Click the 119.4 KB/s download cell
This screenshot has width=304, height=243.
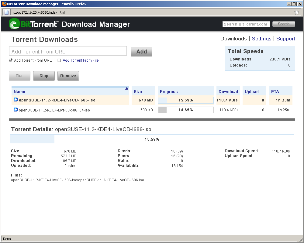point(228,110)
